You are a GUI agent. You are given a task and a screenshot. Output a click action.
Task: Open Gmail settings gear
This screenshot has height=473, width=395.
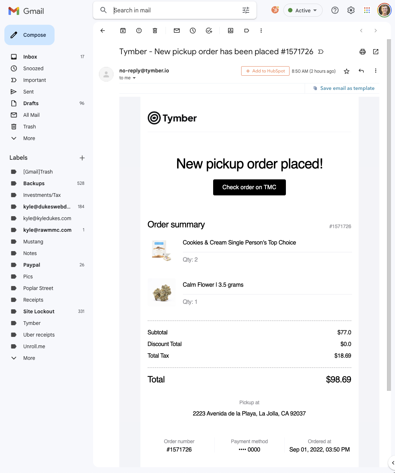click(x=351, y=10)
